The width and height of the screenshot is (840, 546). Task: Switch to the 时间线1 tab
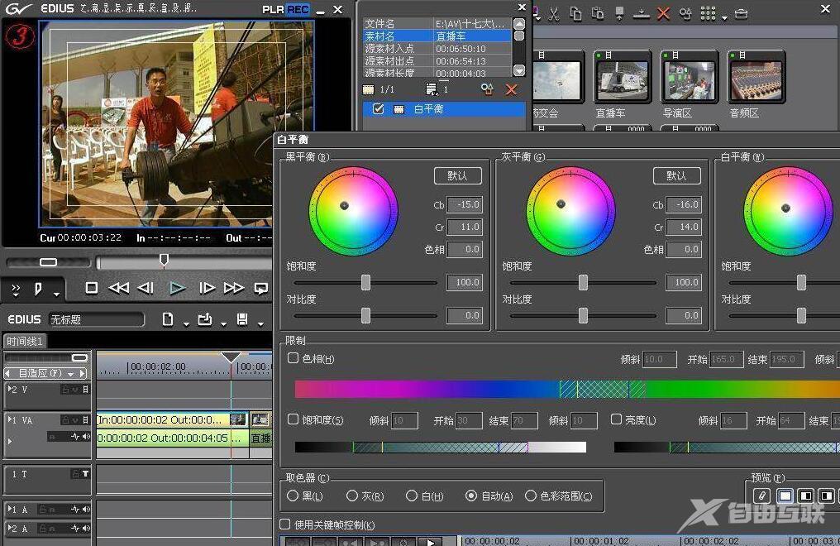click(x=25, y=341)
